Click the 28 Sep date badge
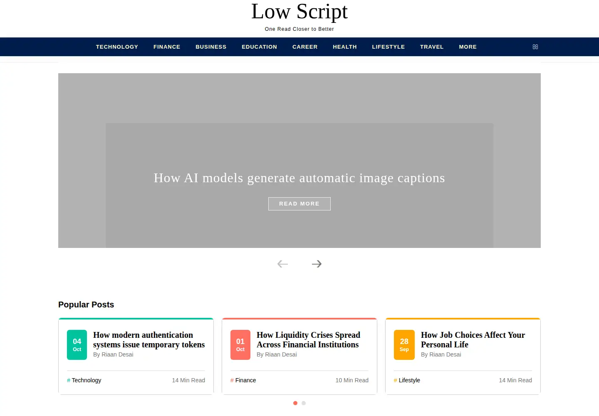The width and height of the screenshot is (599, 416). click(404, 345)
